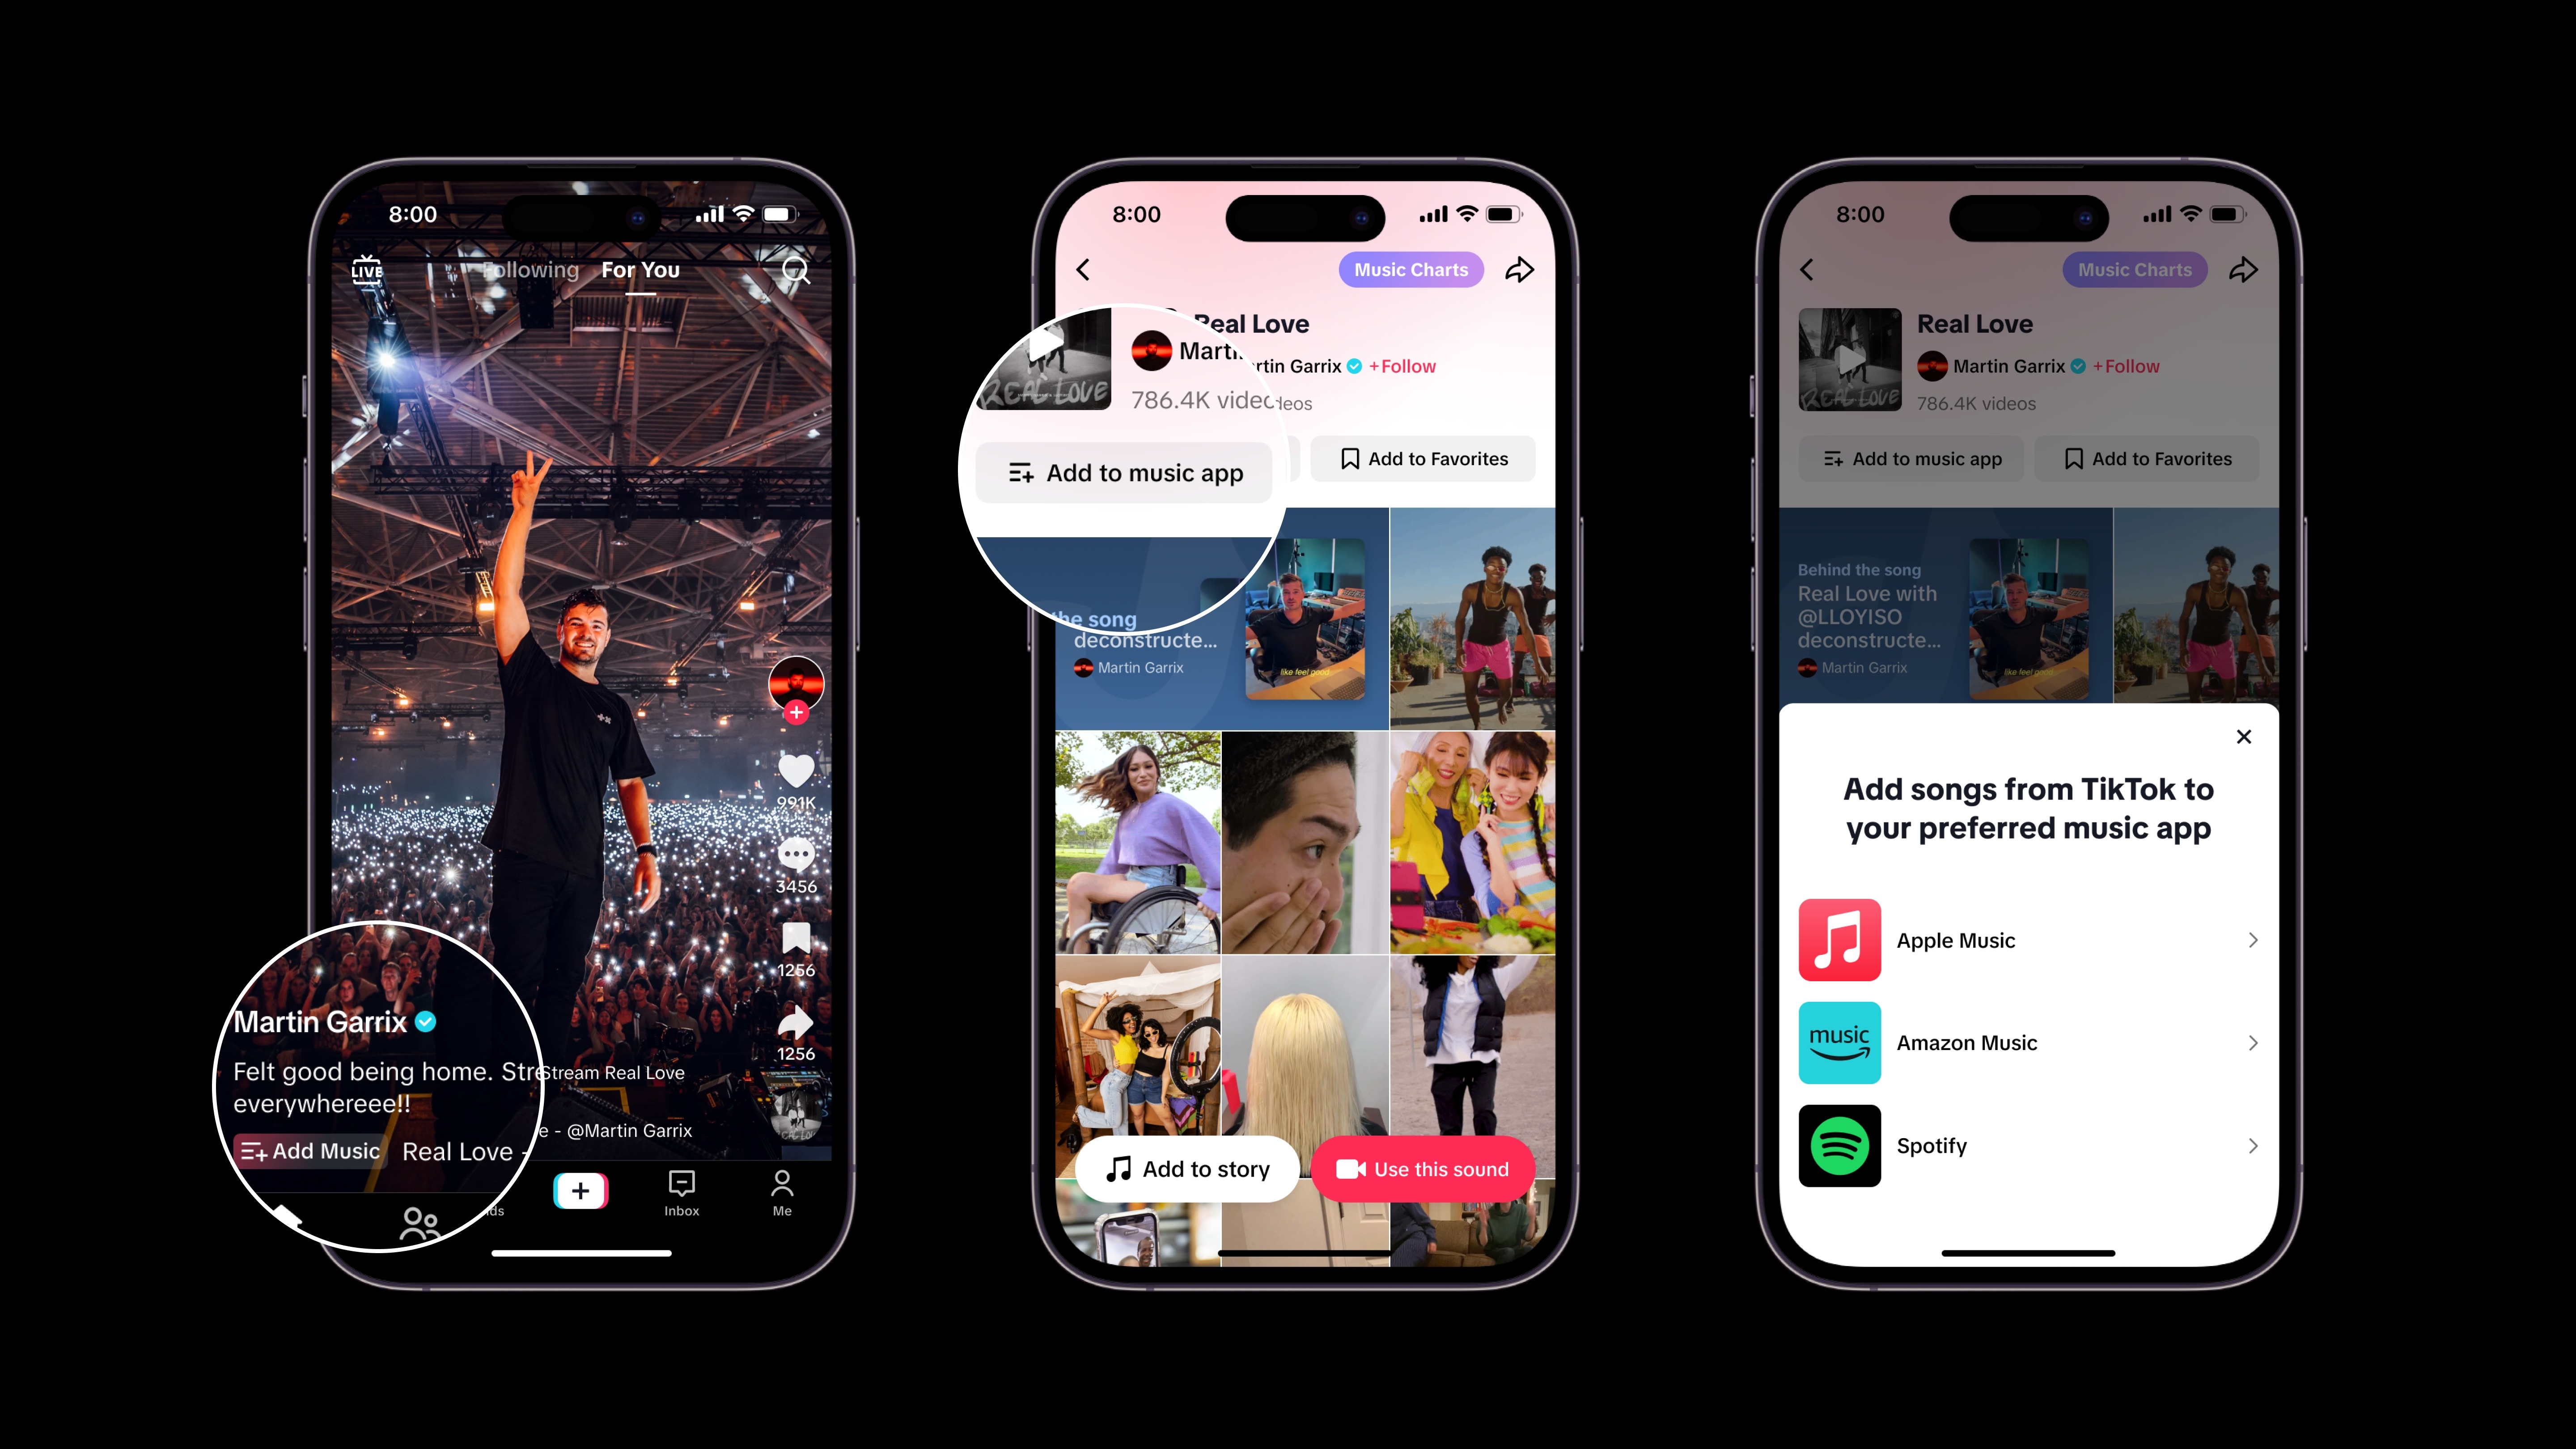
Task: Click the heart/like icon on video
Action: tap(796, 768)
